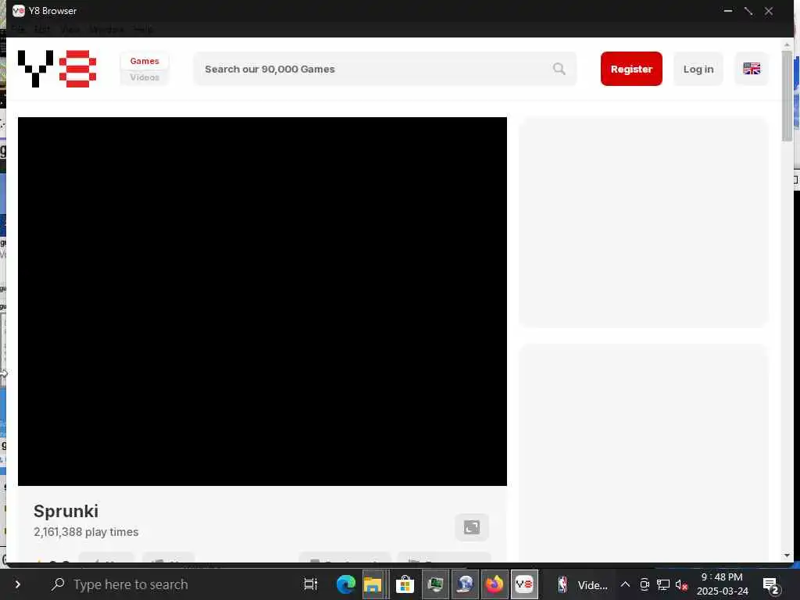Click the red Register button
This screenshot has width=800, height=600.
[631, 69]
